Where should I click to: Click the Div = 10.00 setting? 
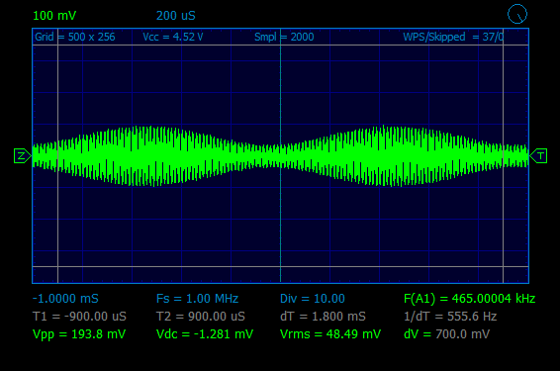coord(313,299)
